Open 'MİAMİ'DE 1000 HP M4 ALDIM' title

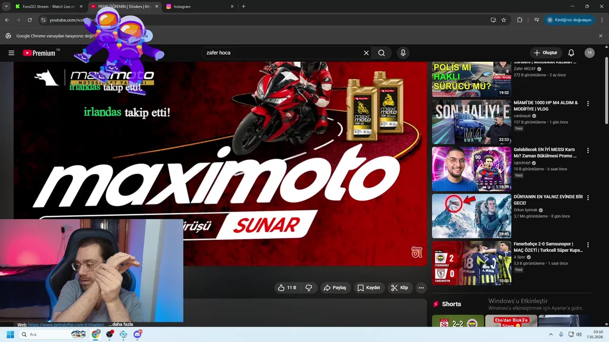[x=546, y=105]
